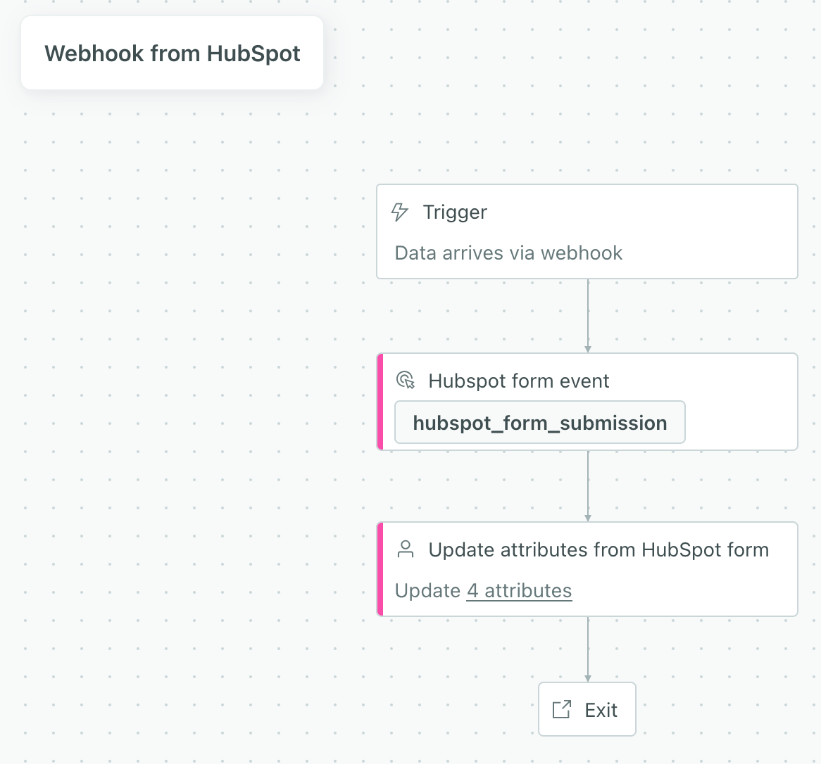Screen dimensions: 821x764
Task: Click the connector line between Trigger and form event
Action: [587, 313]
